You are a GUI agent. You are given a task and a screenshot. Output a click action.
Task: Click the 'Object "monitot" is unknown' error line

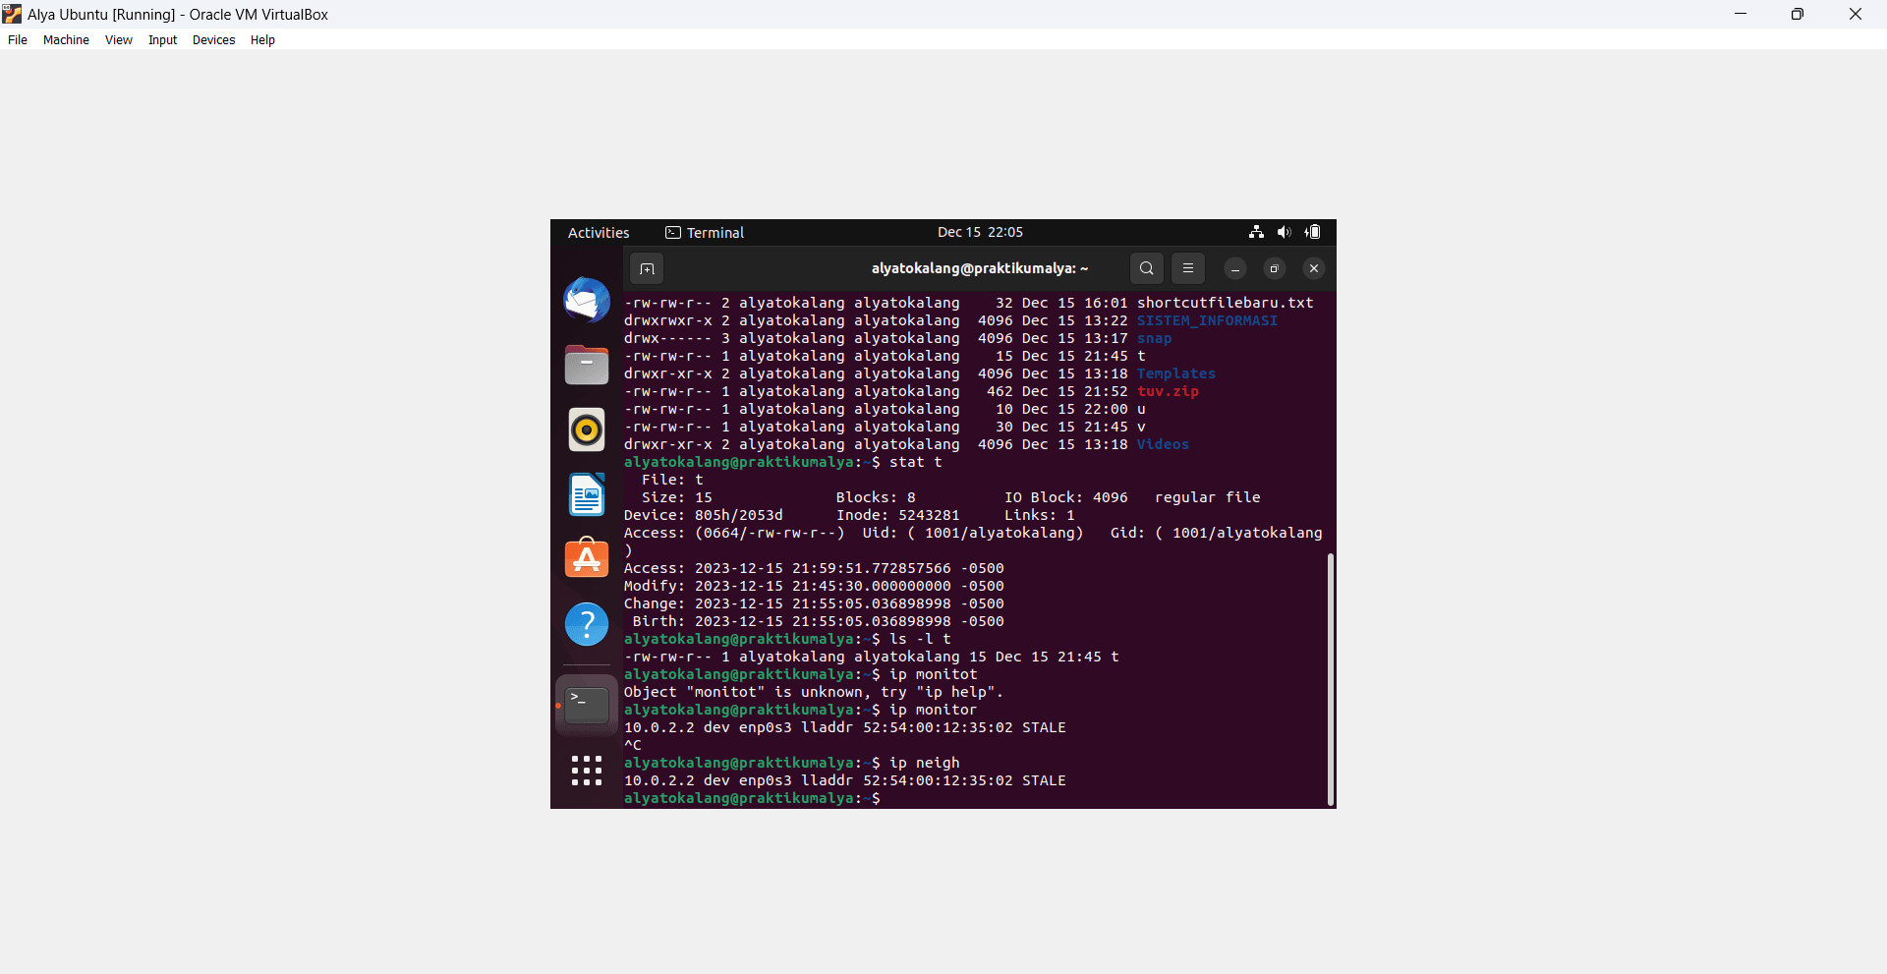pyautogui.click(x=814, y=692)
